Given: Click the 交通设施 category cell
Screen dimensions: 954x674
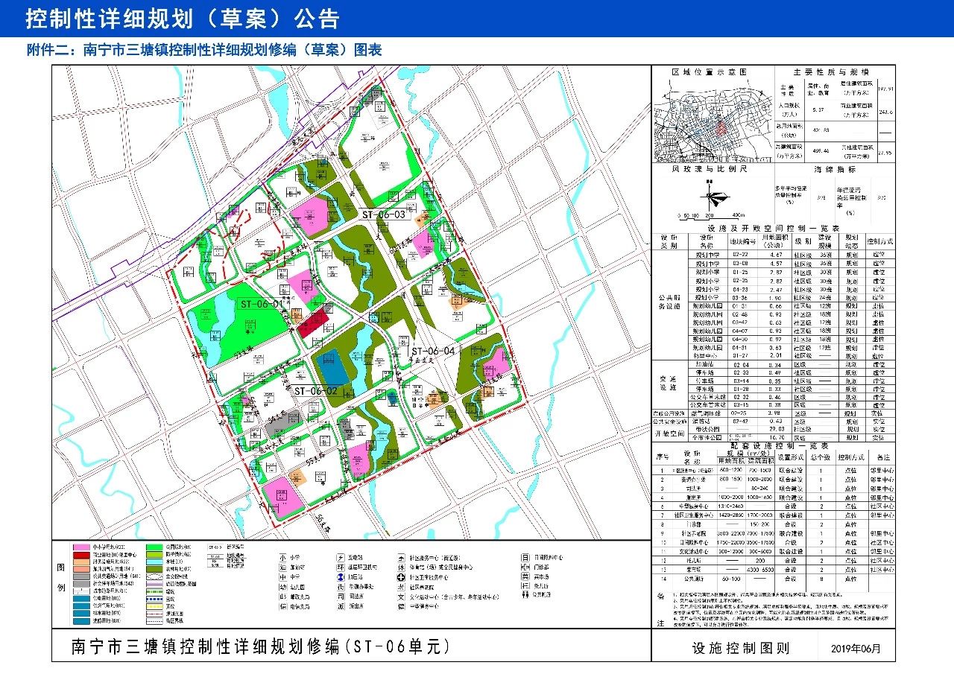Looking at the screenshot, I should [669, 383].
